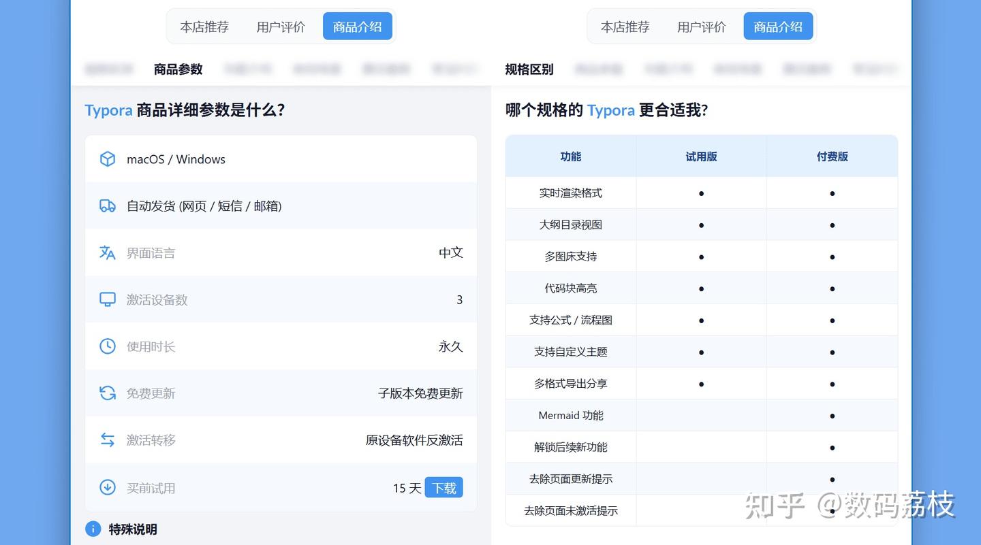Image resolution: width=981 pixels, height=545 pixels.
Task: Click the 支持自定义主题 row label
Action: click(571, 352)
